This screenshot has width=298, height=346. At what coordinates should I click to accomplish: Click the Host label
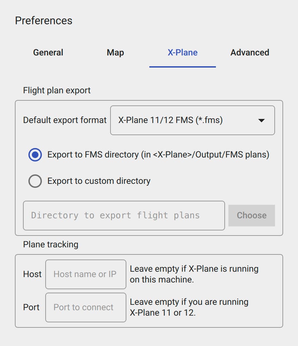(32, 274)
